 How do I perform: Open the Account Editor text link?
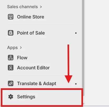[x=33, y=68]
